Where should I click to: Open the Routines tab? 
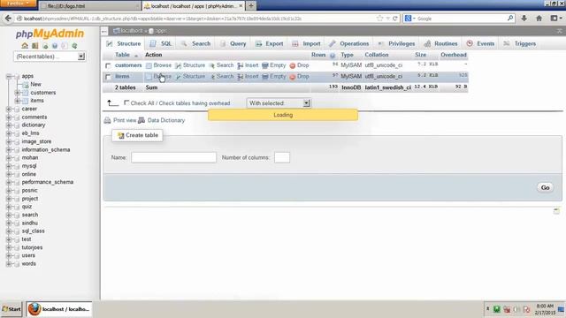click(440, 43)
